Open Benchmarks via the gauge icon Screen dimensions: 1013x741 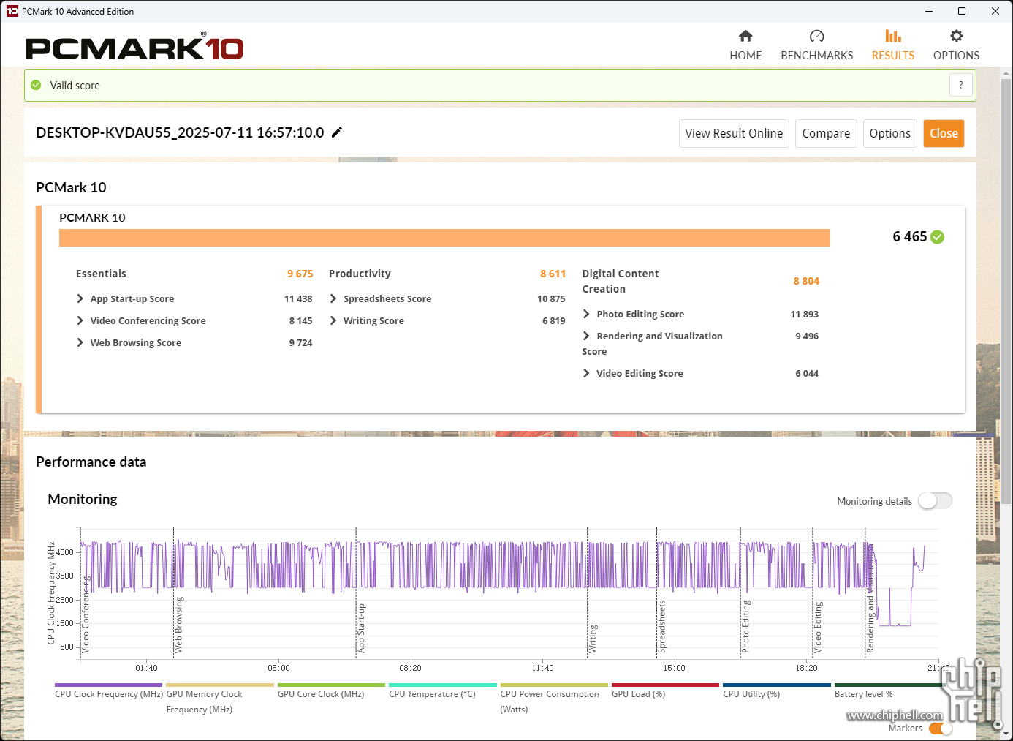pos(816,36)
